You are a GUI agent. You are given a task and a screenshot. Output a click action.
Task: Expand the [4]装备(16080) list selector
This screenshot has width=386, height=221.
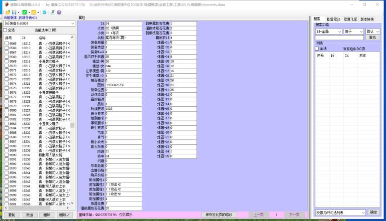pyautogui.click(x=39, y=24)
